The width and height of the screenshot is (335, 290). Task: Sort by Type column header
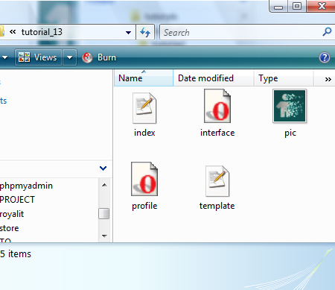pos(284,78)
